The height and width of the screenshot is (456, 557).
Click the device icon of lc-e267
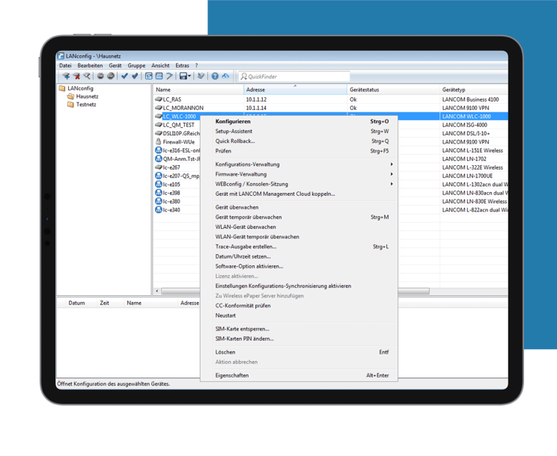[x=159, y=167]
